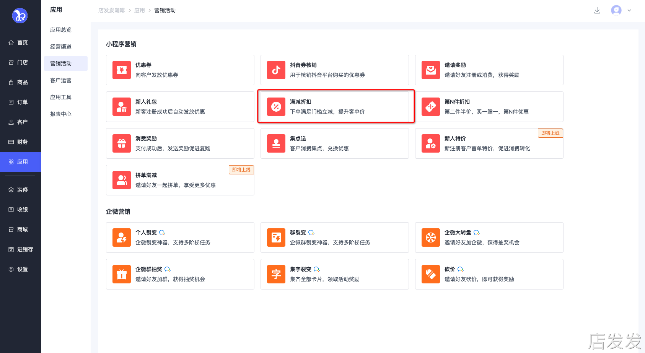Open the 集字裂变 character icon

(x=276, y=274)
